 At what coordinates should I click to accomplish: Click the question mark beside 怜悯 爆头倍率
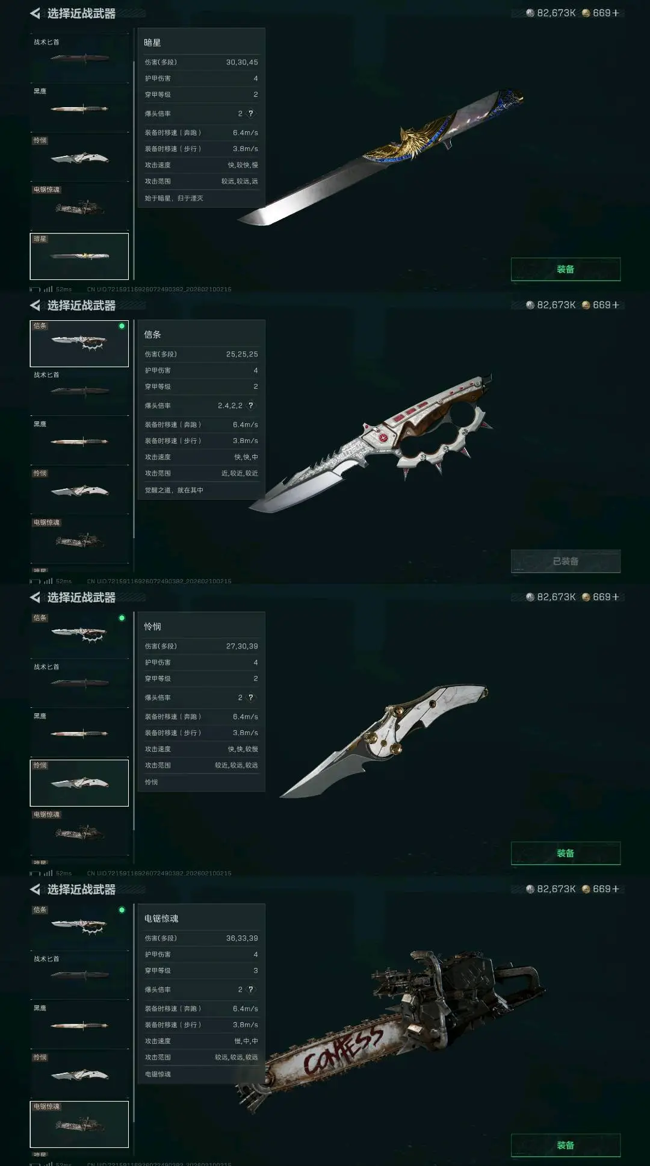click(251, 698)
